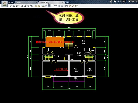138x103 pixels.
Task: Undo the last action with left arrow
Action: coord(9,2)
